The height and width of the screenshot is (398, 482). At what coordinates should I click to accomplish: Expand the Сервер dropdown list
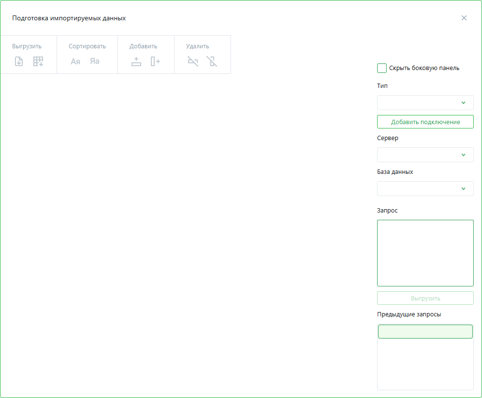pyautogui.click(x=425, y=155)
